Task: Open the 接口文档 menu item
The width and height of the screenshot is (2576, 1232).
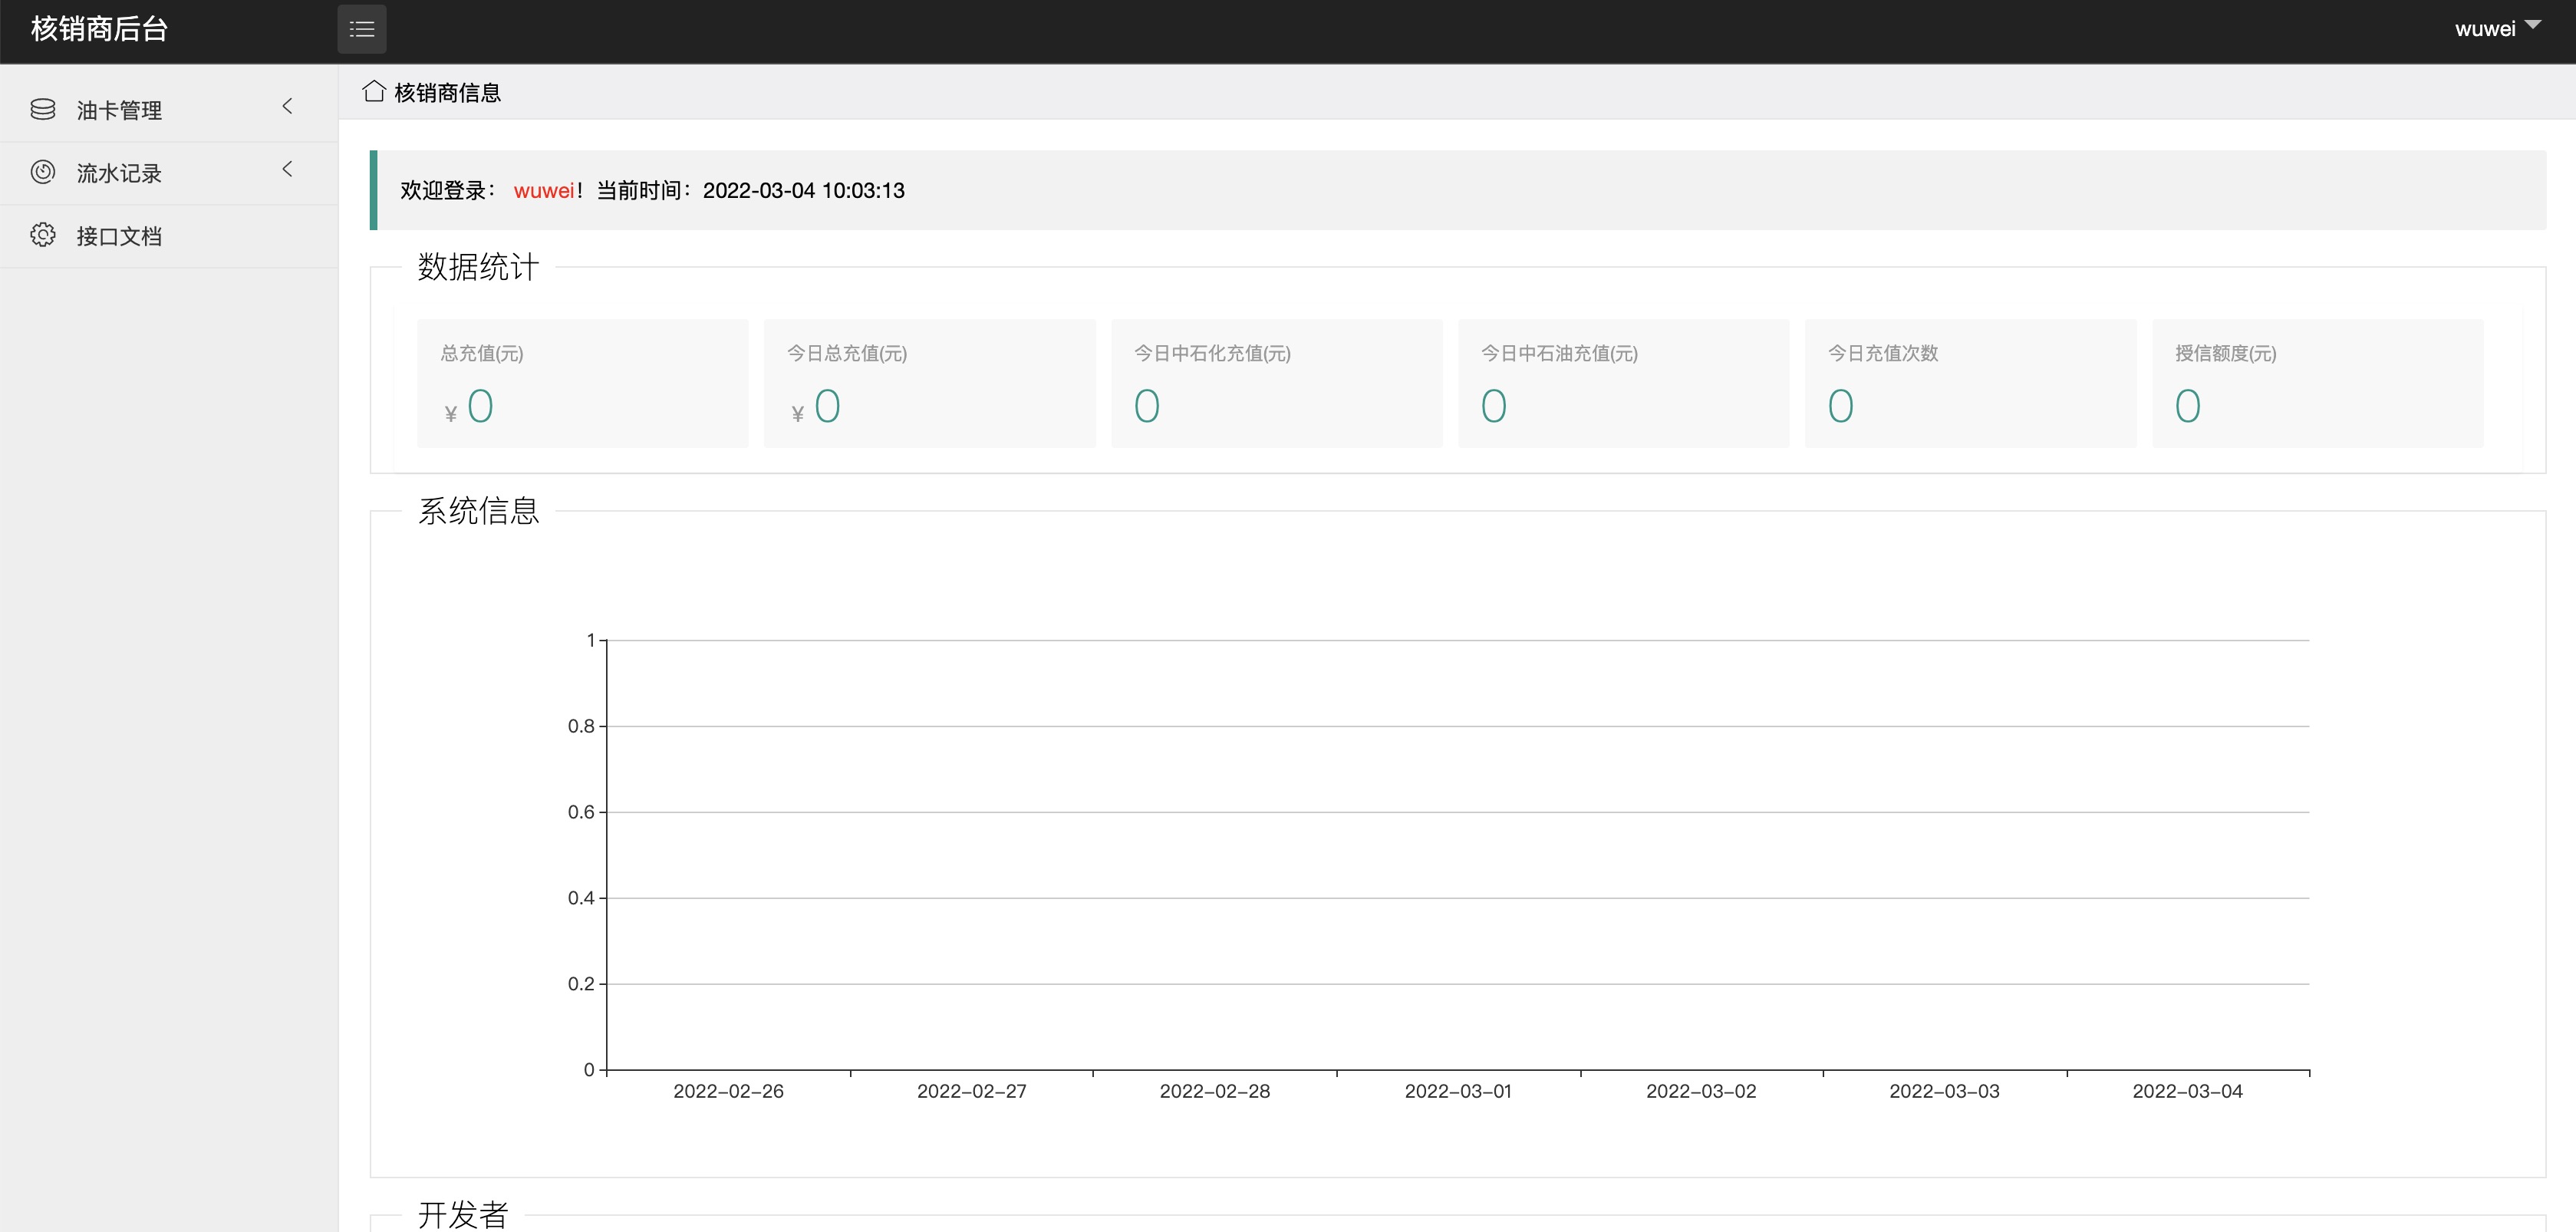Action: pyautogui.click(x=119, y=236)
